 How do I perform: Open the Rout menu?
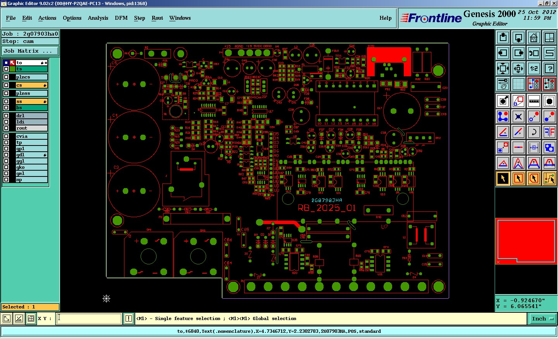click(x=157, y=18)
